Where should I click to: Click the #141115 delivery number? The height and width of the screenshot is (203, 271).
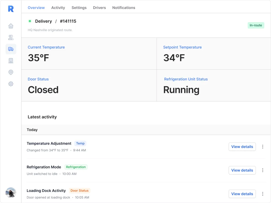(68, 21)
